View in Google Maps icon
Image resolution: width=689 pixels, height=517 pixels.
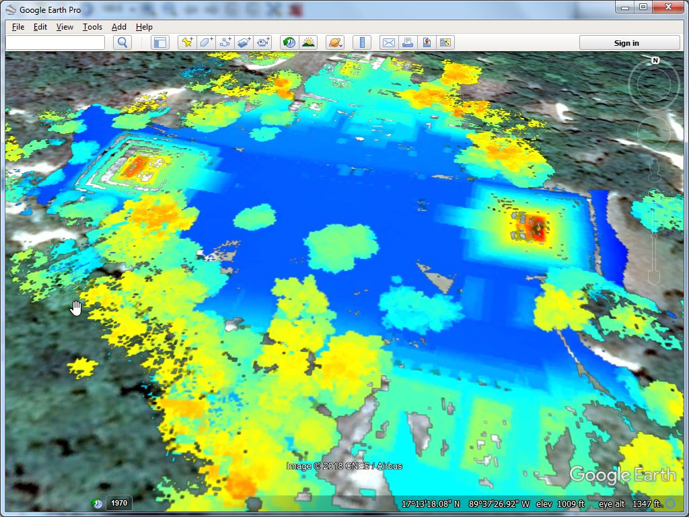(x=445, y=42)
